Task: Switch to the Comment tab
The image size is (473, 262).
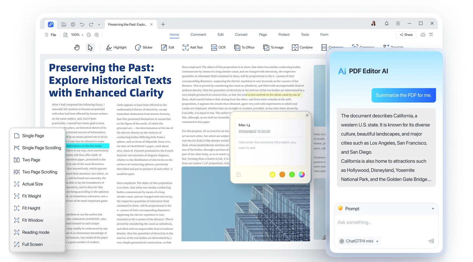Action: click(x=198, y=35)
